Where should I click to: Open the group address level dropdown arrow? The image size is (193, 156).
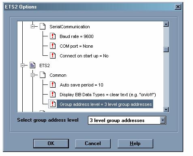pos(163,120)
